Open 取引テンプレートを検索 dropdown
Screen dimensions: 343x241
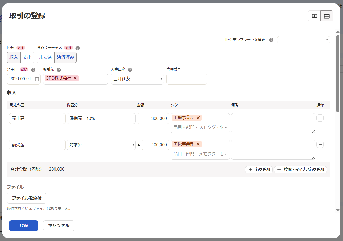(304, 40)
